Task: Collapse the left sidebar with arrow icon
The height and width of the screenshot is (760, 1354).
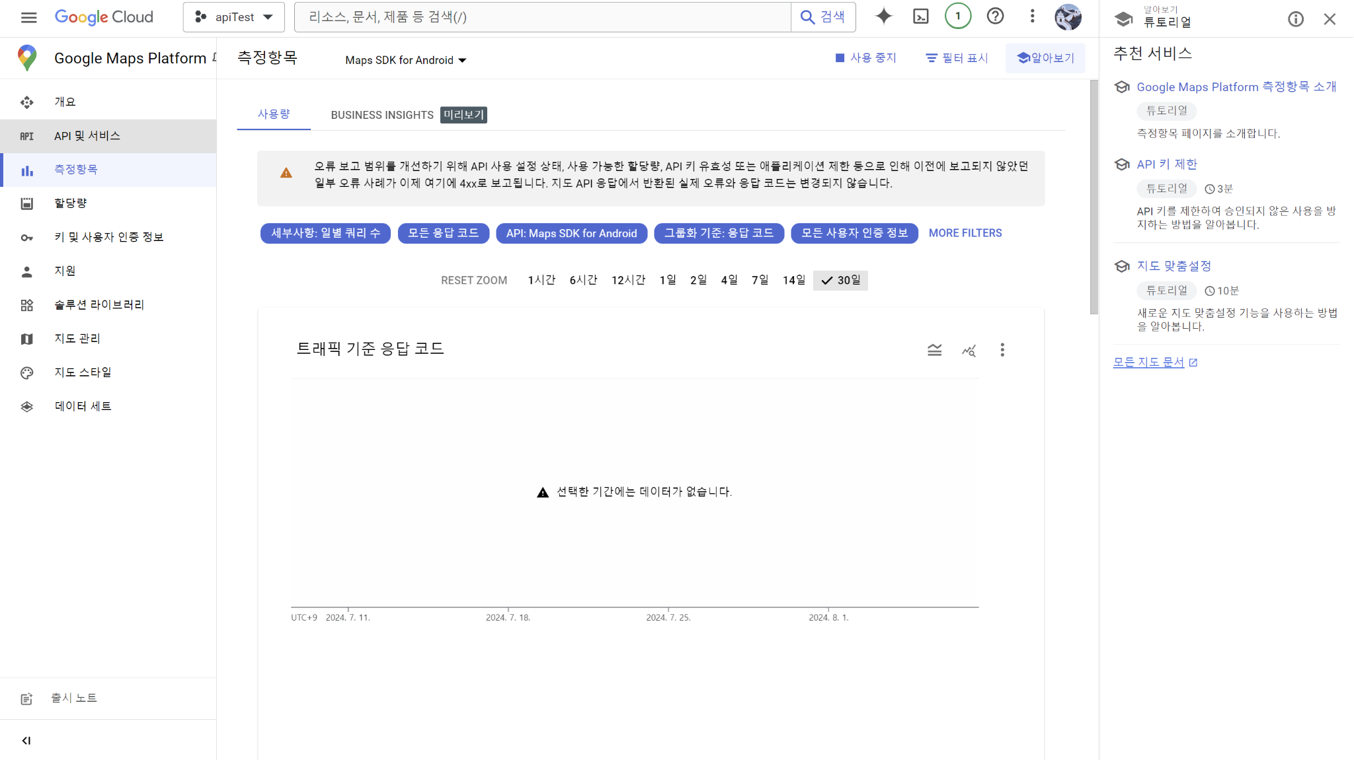Action: 26,741
